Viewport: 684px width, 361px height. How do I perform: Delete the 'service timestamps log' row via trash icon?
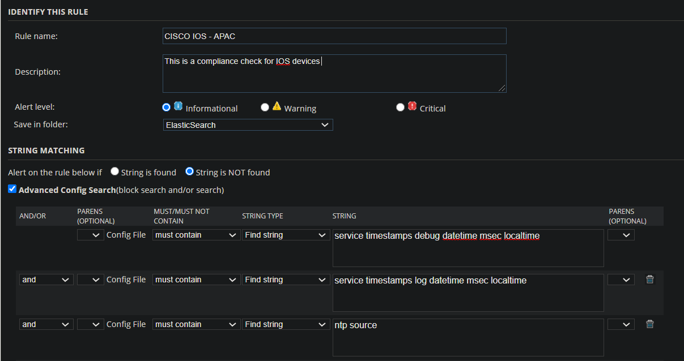click(x=649, y=280)
